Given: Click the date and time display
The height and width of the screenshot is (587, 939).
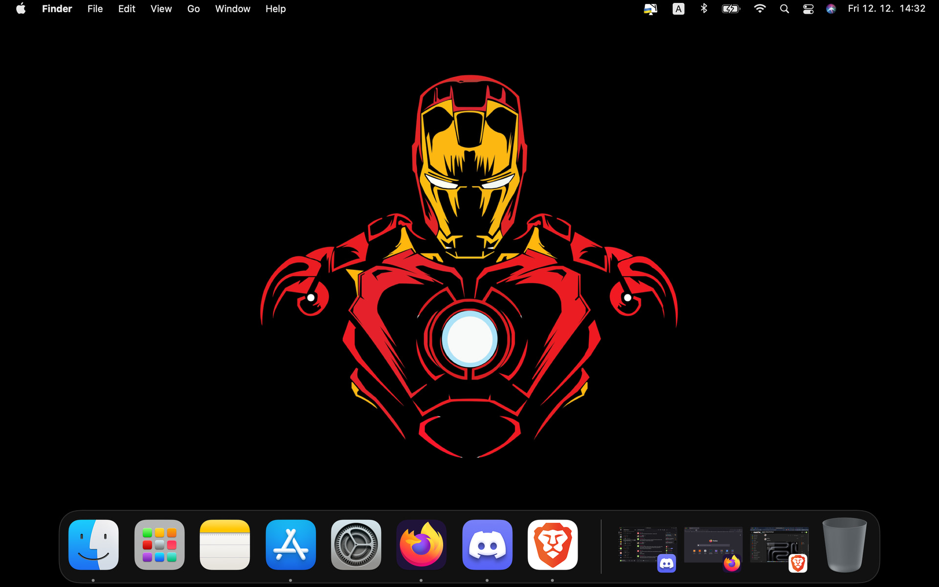Looking at the screenshot, I should (x=886, y=9).
